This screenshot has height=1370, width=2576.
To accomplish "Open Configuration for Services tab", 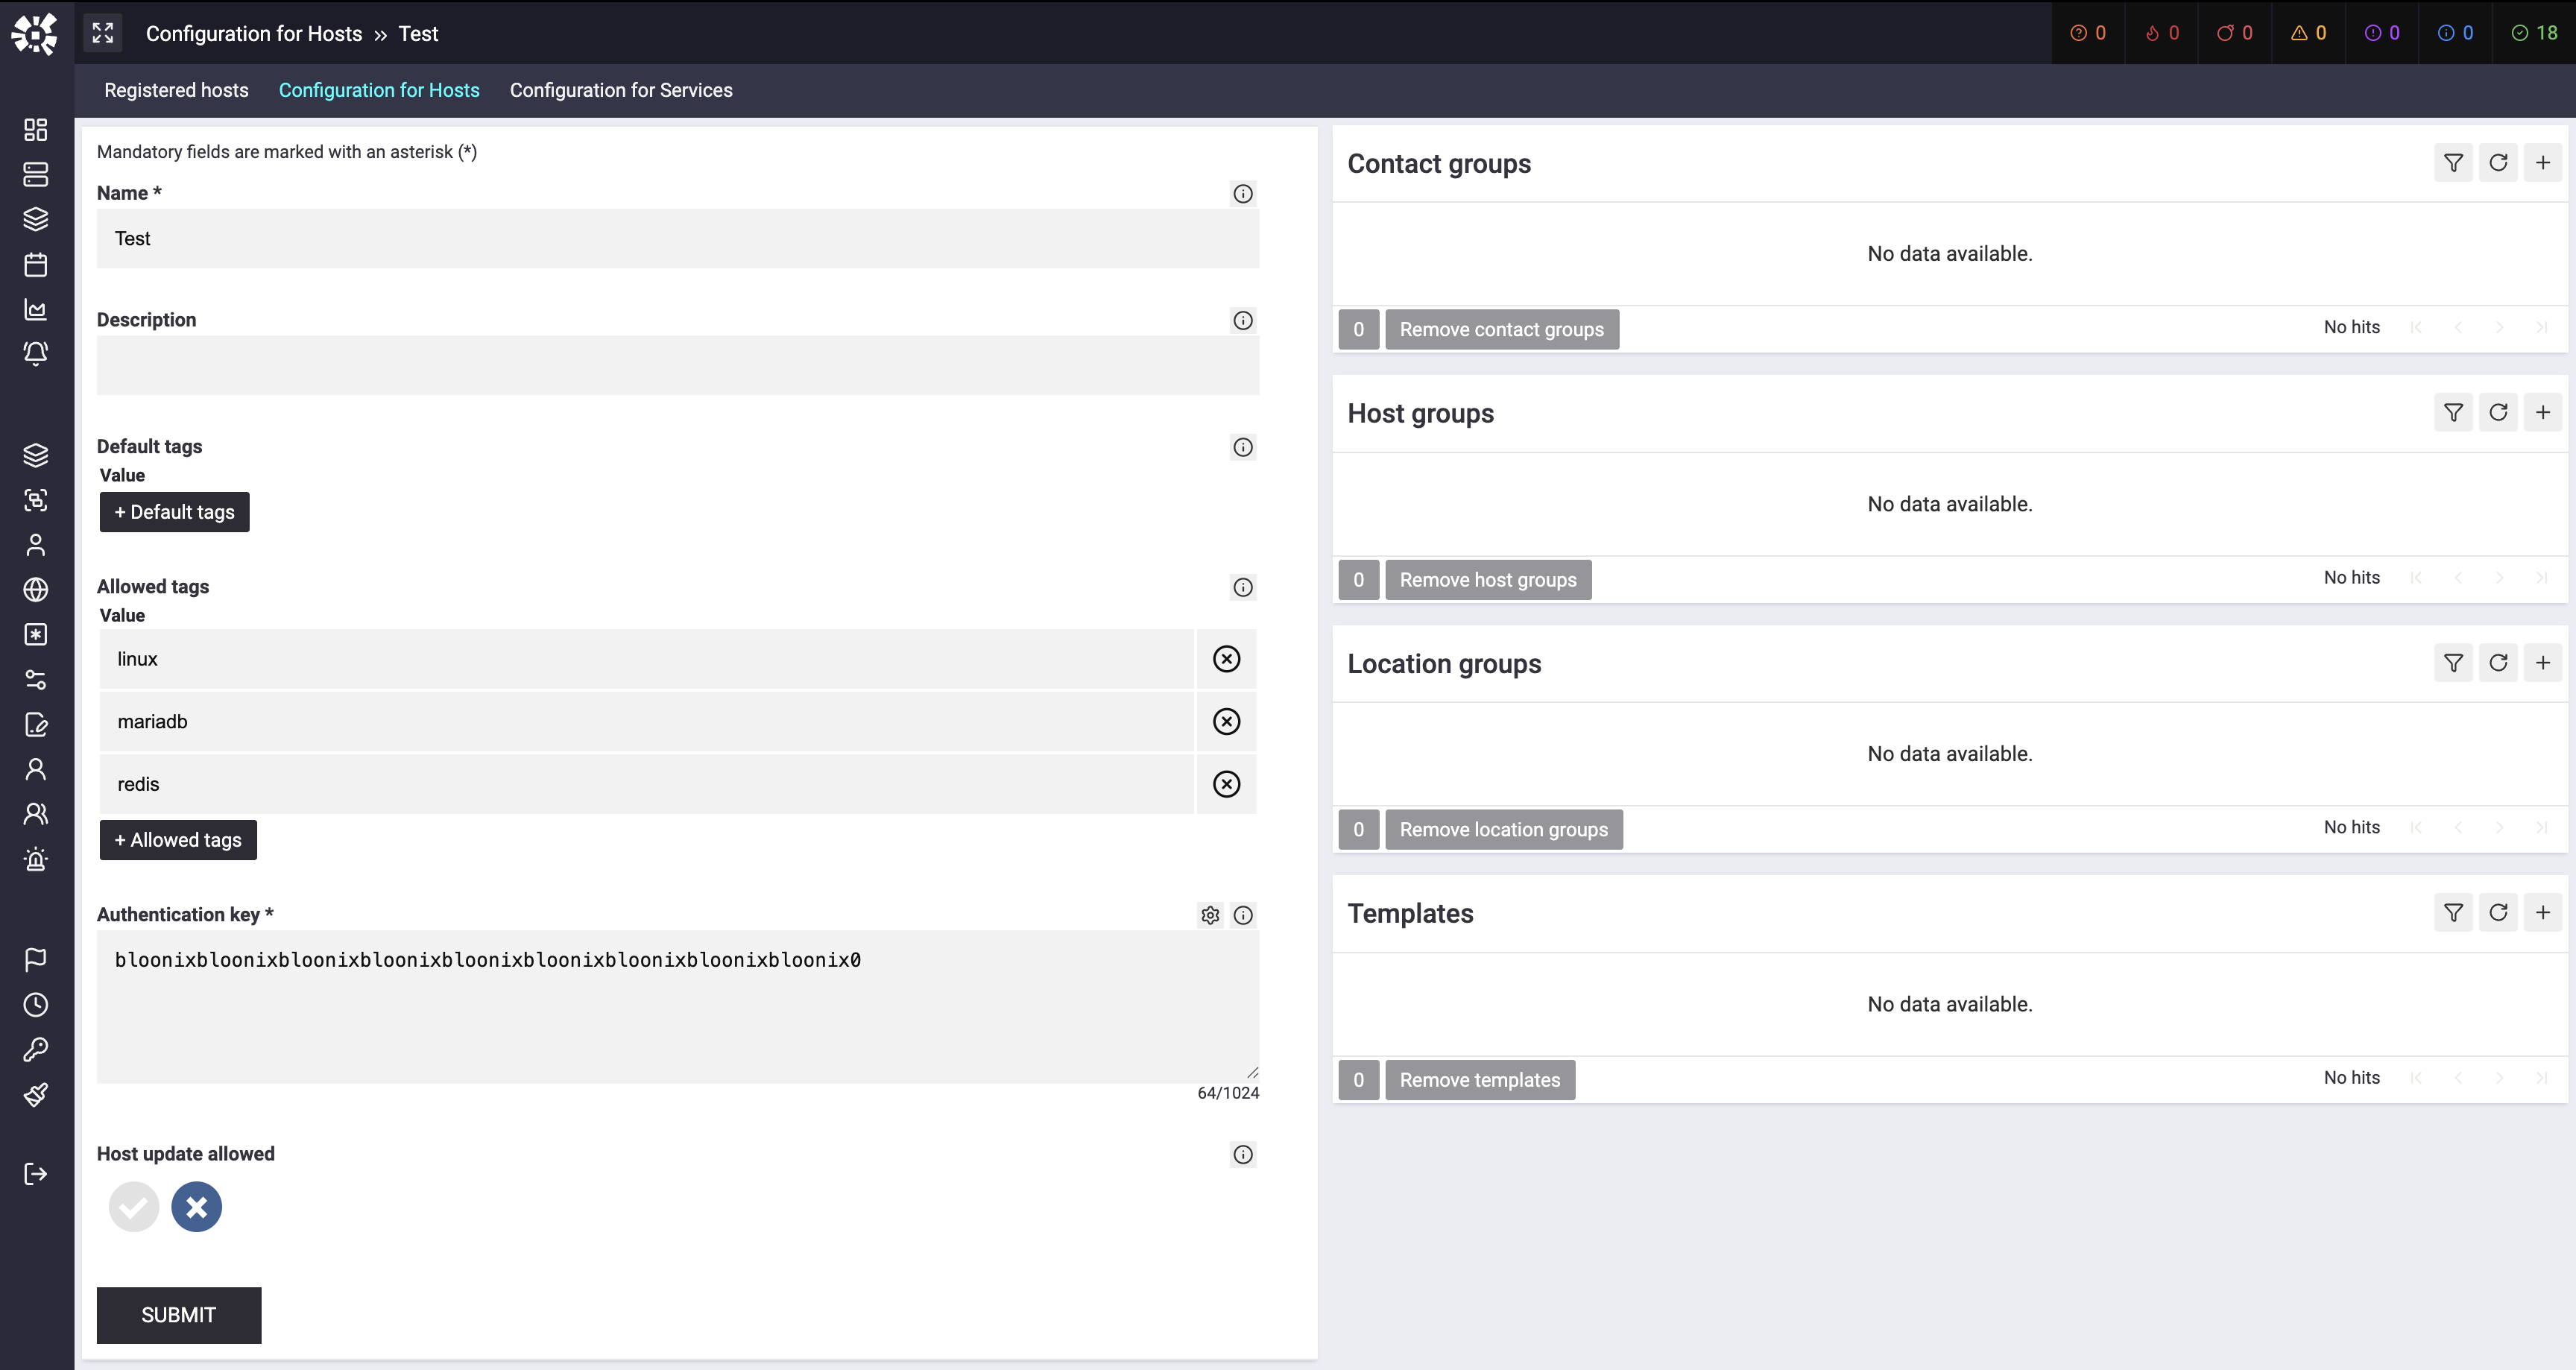I will tap(621, 90).
